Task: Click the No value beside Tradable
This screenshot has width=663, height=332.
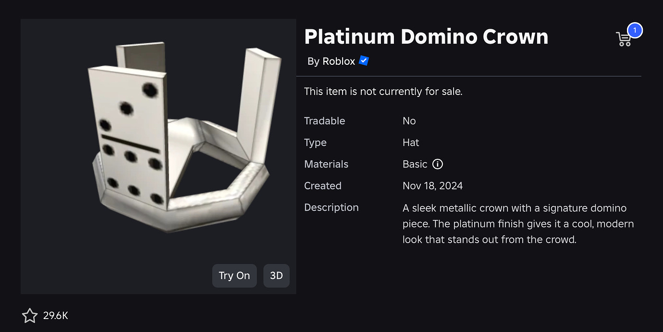Action: [409, 121]
